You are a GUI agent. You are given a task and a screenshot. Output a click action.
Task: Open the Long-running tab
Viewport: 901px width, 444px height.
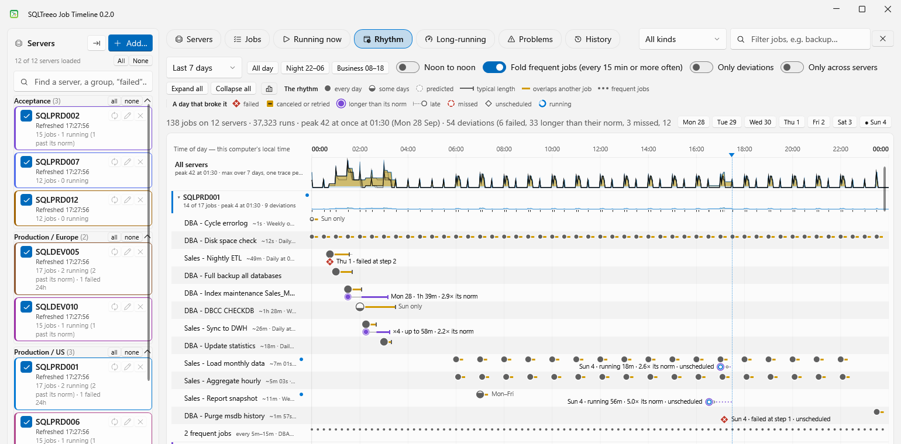pos(455,39)
